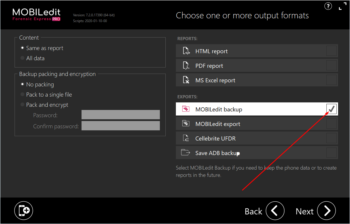Click the MOBILedit export folder icon
This screenshot has width=350, height=224.
click(x=186, y=124)
